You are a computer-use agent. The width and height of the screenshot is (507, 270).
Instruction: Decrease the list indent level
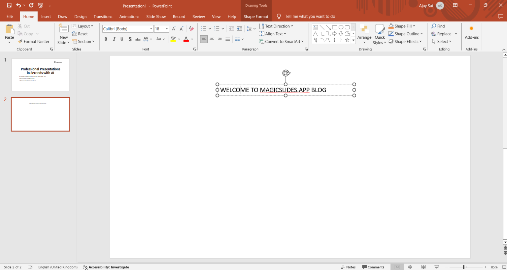pyautogui.click(x=231, y=29)
